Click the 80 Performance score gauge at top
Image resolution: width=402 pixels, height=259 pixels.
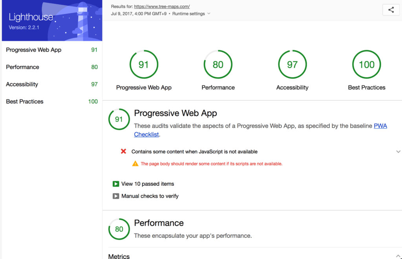coord(218,64)
